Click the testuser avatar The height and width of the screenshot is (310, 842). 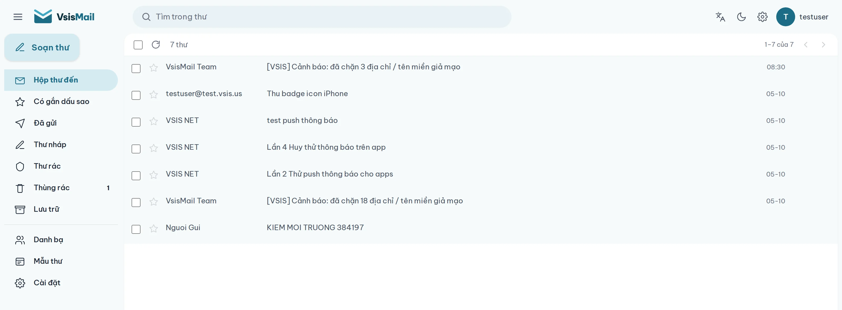[785, 17]
